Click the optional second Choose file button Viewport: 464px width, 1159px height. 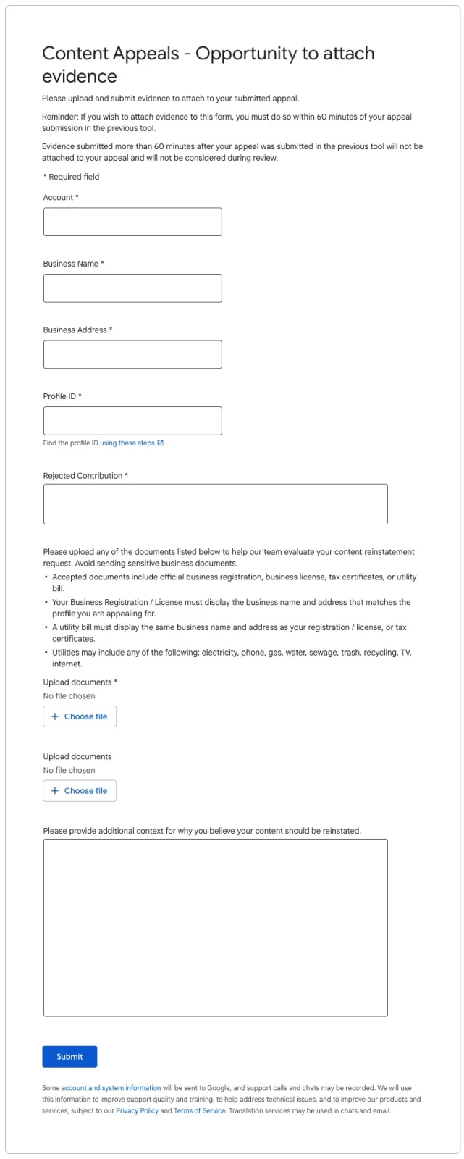pos(80,790)
